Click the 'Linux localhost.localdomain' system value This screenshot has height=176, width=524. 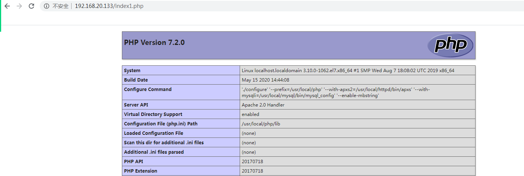(348, 71)
